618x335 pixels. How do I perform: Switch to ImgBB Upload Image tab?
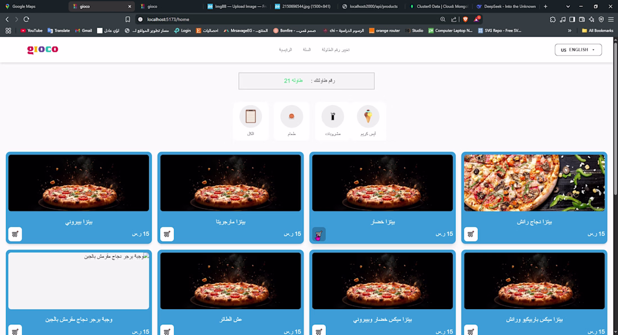tap(237, 6)
